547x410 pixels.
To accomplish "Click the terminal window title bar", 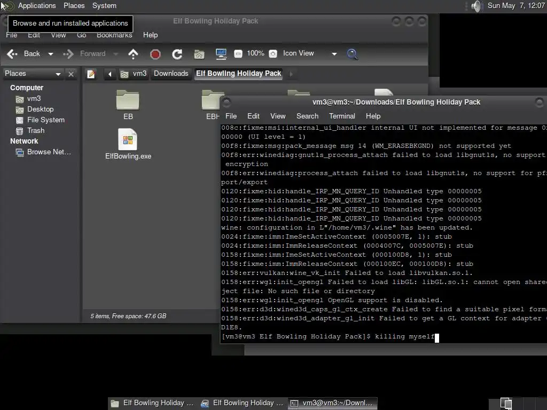I will [x=384, y=102].
